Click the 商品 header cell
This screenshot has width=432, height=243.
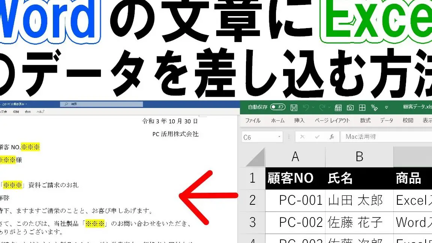coord(413,178)
